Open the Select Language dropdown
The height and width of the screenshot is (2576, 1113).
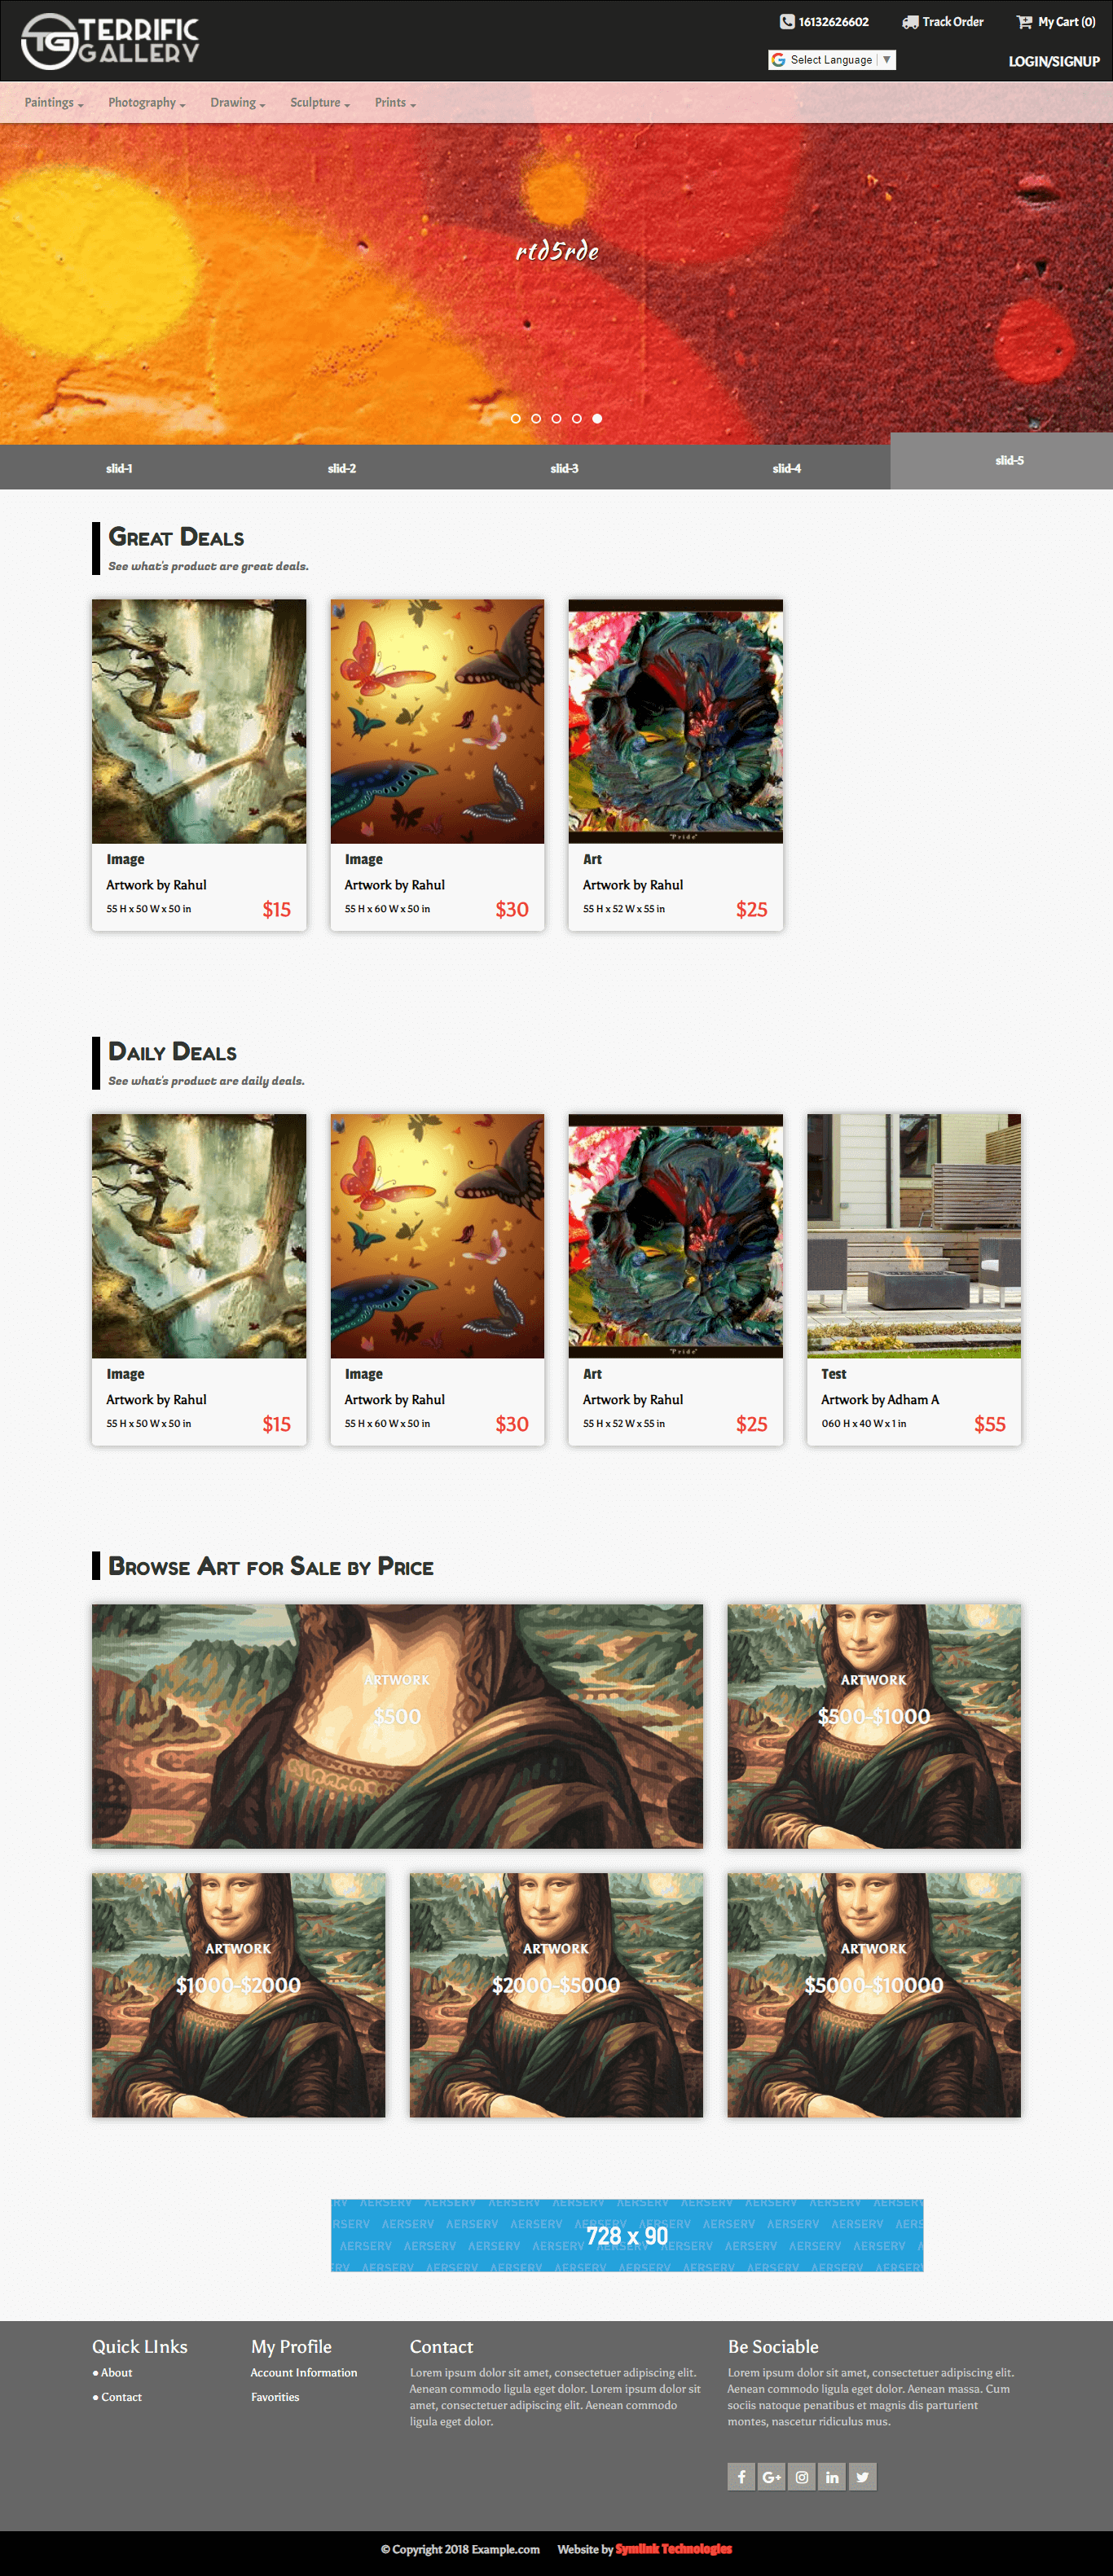[x=832, y=60]
